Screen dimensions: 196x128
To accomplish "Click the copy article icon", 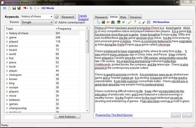I will click(98, 22).
